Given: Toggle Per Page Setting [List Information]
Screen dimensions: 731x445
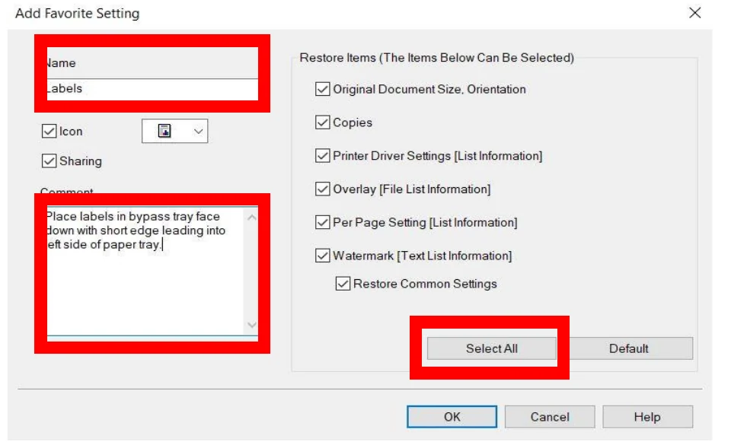Looking at the screenshot, I should [x=323, y=222].
